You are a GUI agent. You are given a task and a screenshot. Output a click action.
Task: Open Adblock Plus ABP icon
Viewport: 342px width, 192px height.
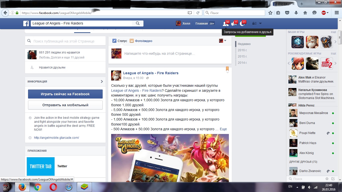pyautogui.click(x=324, y=13)
